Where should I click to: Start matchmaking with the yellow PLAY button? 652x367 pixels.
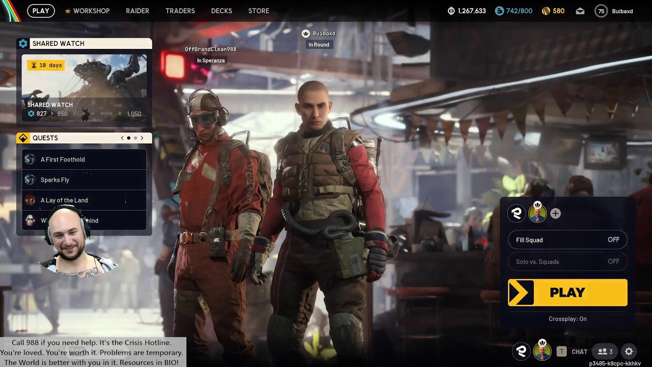click(567, 293)
